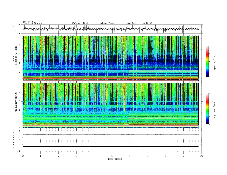The height and width of the screenshot is (175, 227).
Task: Click the 'ch.4(V)' axis label
Action: pos(13,147)
